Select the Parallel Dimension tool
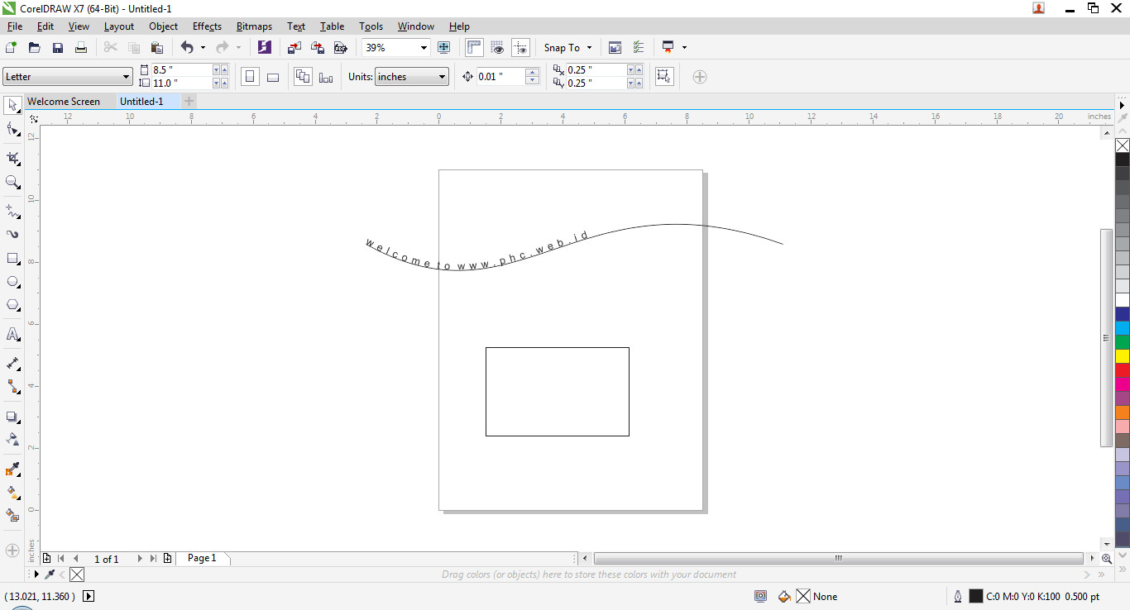1130x610 pixels. click(x=13, y=363)
